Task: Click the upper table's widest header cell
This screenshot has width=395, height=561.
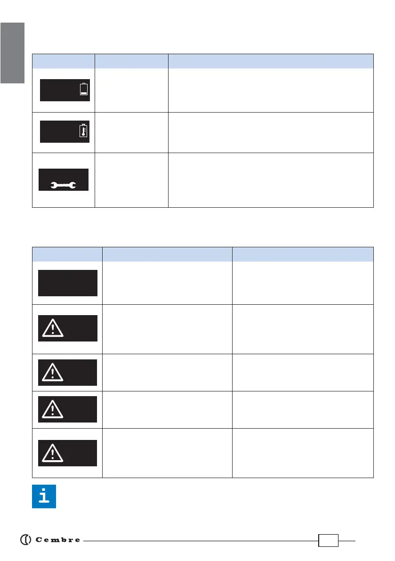Action: point(271,61)
